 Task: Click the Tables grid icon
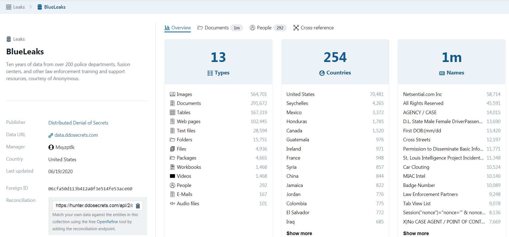(172, 113)
